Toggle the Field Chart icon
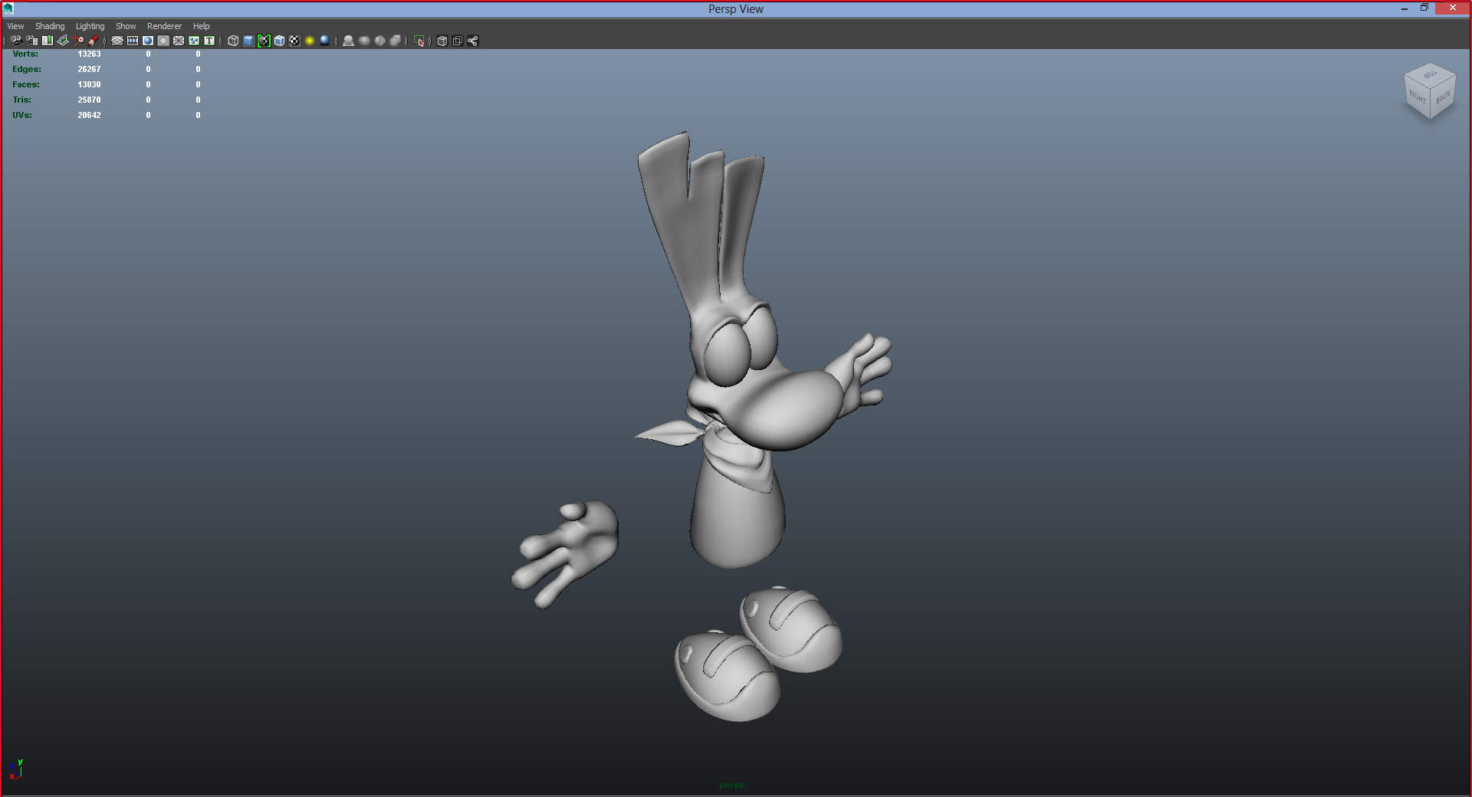Image resolution: width=1472 pixels, height=797 pixels. (x=179, y=41)
